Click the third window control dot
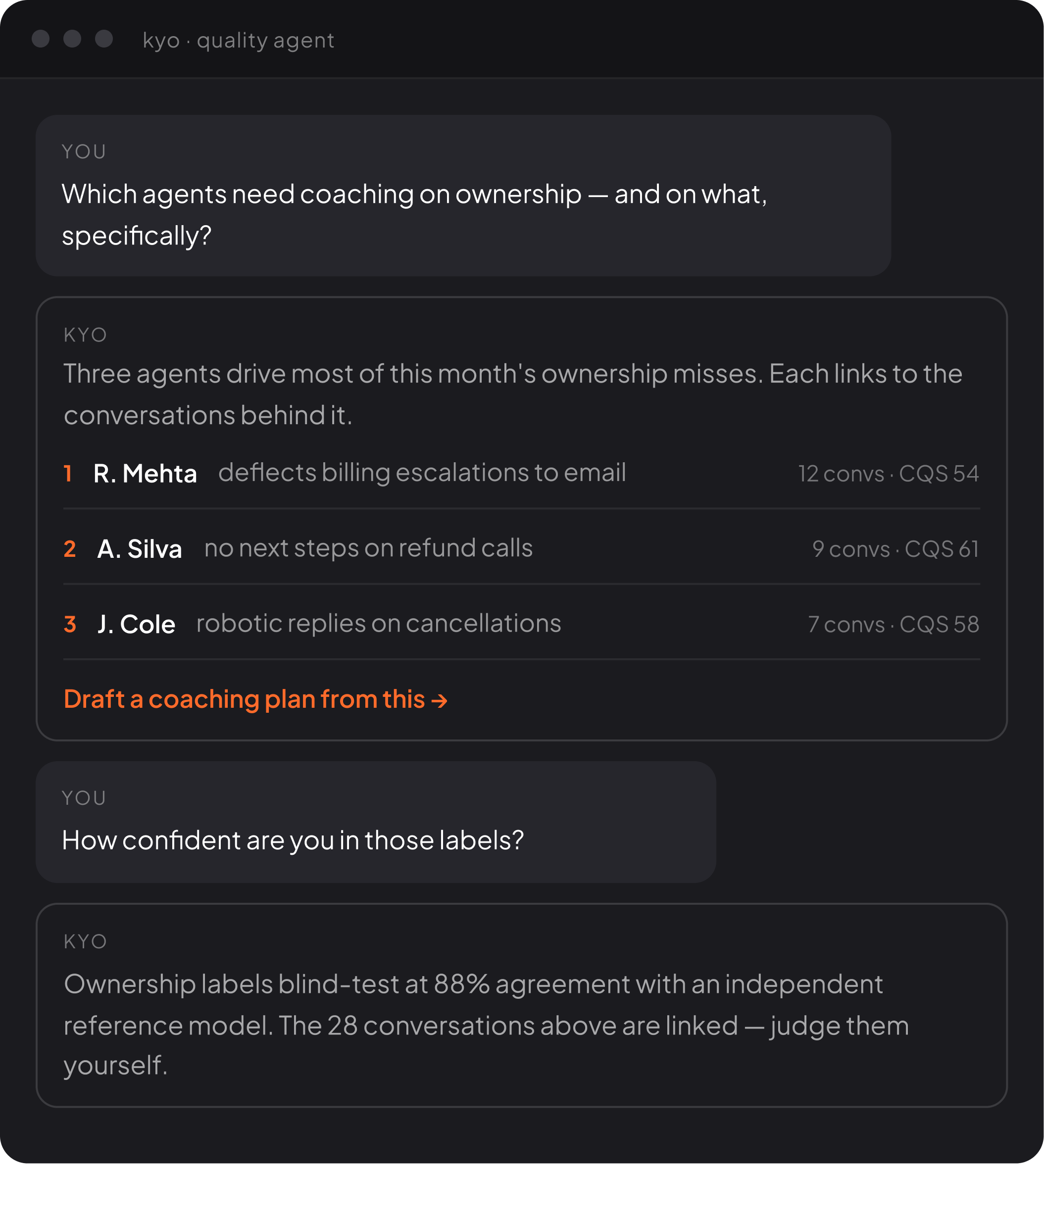1044x1223 pixels. [104, 39]
